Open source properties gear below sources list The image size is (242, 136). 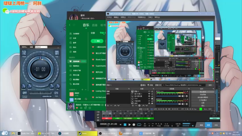pos(139,105)
